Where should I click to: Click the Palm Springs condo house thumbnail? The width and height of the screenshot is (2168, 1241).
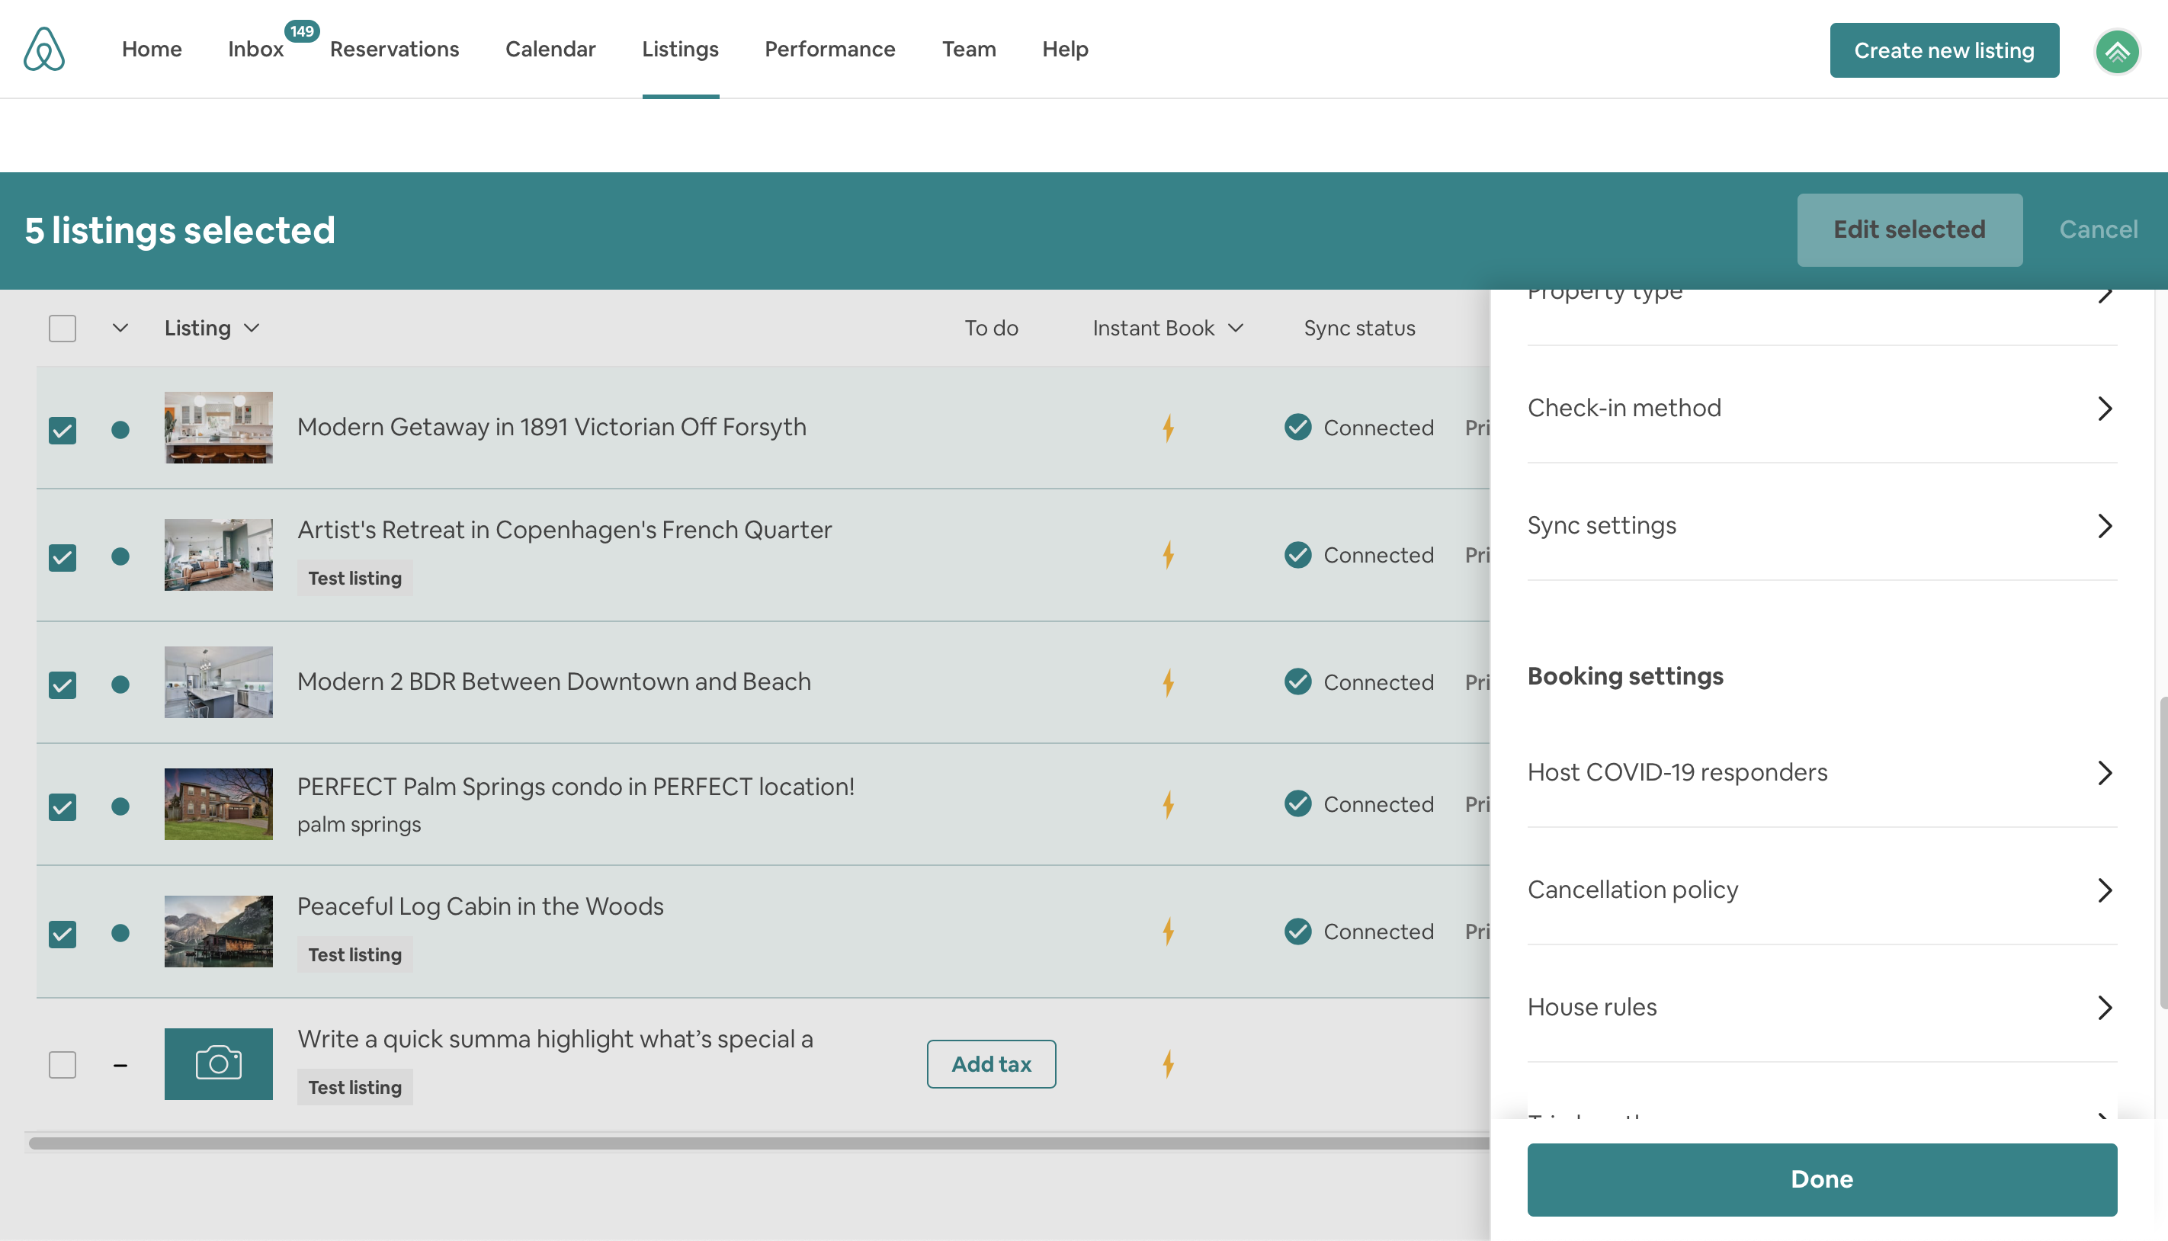click(218, 803)
